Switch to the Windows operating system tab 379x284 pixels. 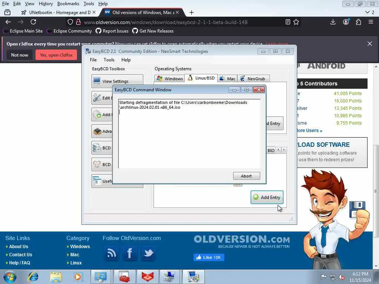170,78
